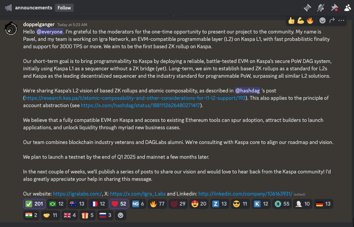This screenshot has width=354, height=227.
Task: React with the thumbs-up quick reaction
Action: coord(291,20)
